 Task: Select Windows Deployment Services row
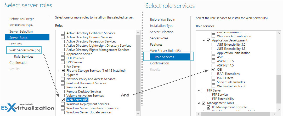coord(88,104)
